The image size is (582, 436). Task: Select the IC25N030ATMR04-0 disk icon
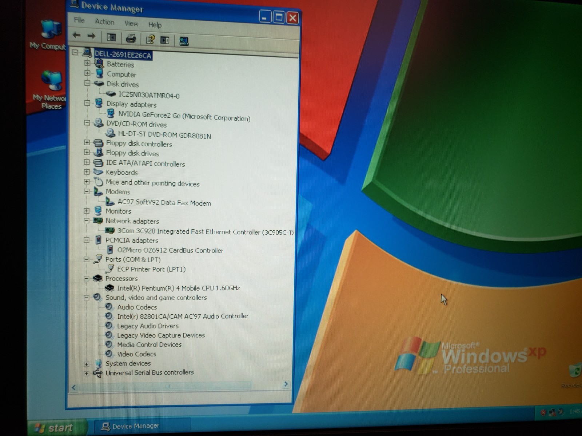click(x=111, y=94)
